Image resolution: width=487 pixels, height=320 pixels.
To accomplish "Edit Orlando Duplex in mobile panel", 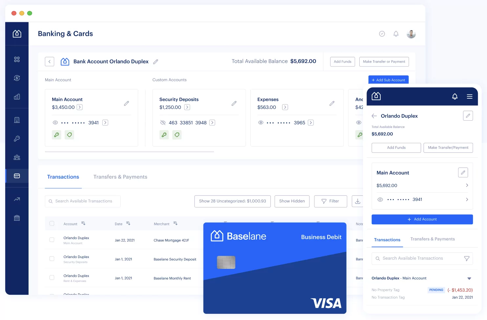I will pyautogui.click(x=468, y=116).
